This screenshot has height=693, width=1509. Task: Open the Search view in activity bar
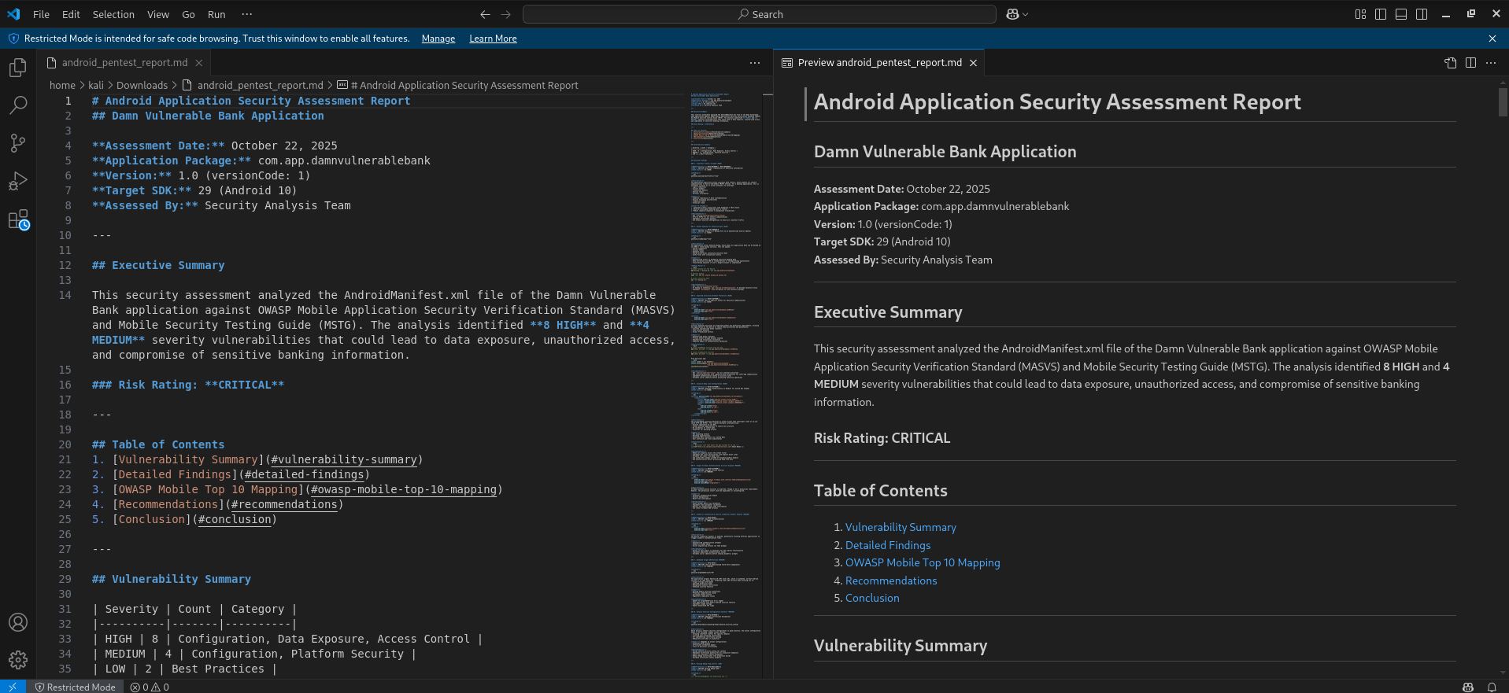pos(17,105)
